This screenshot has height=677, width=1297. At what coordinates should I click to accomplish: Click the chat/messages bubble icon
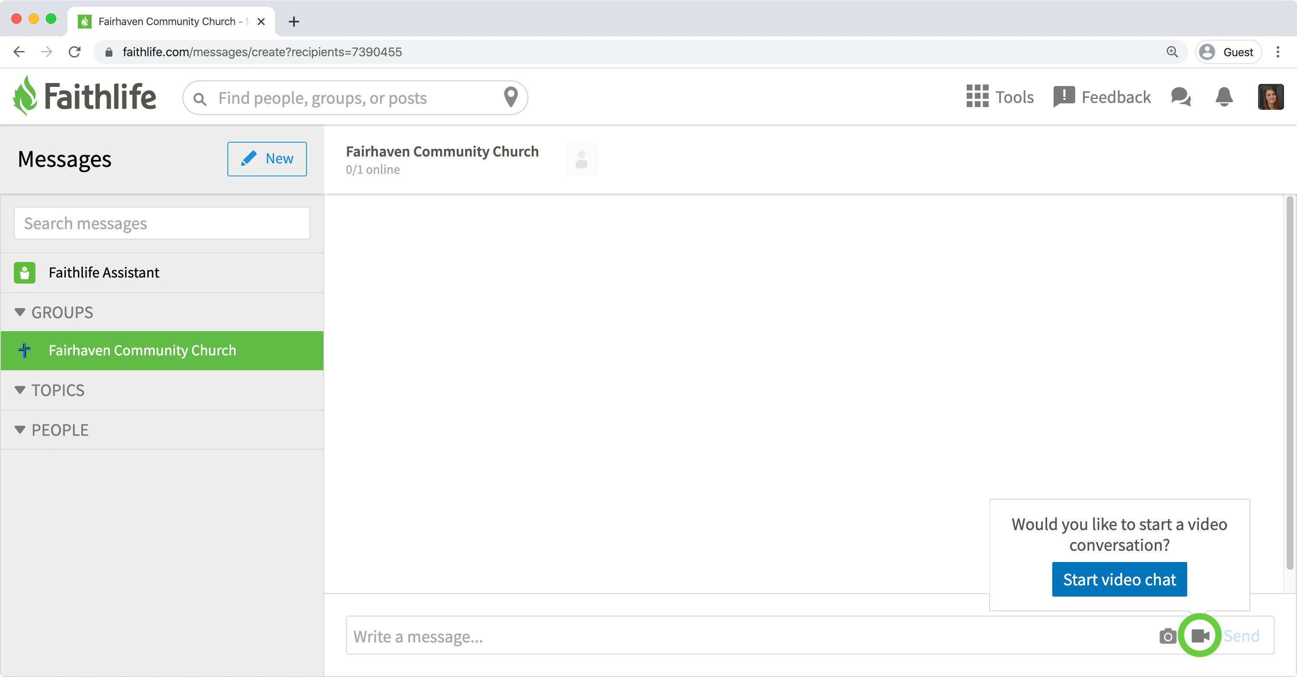click(1182, 96)
